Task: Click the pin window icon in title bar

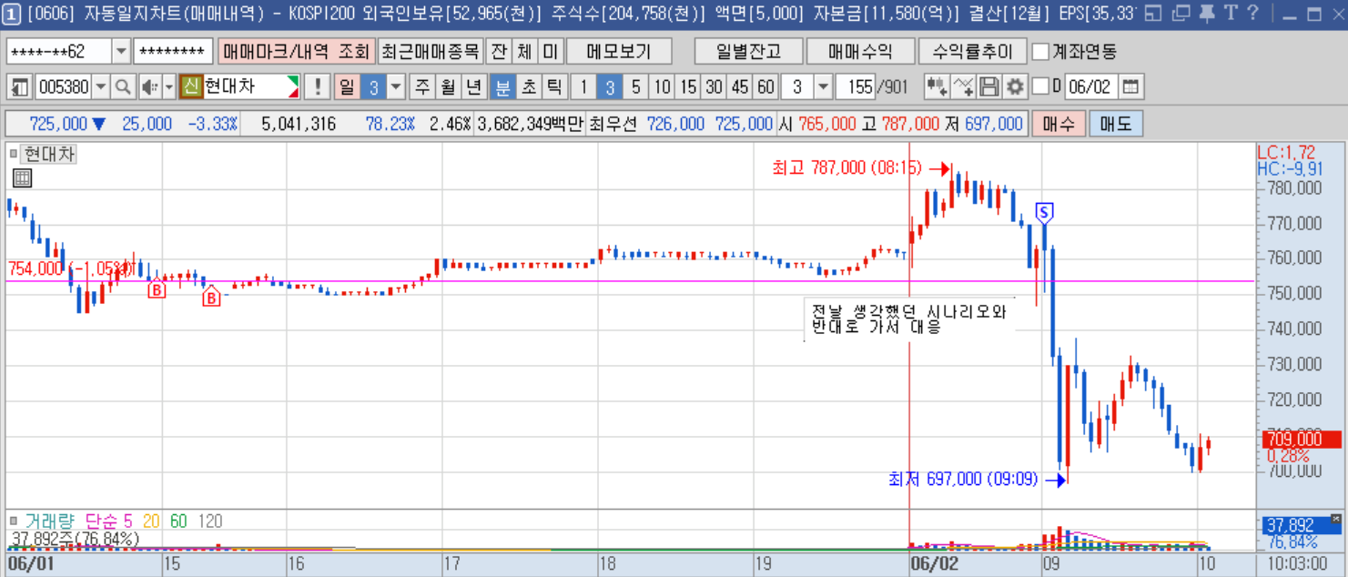Action: 1207,14
